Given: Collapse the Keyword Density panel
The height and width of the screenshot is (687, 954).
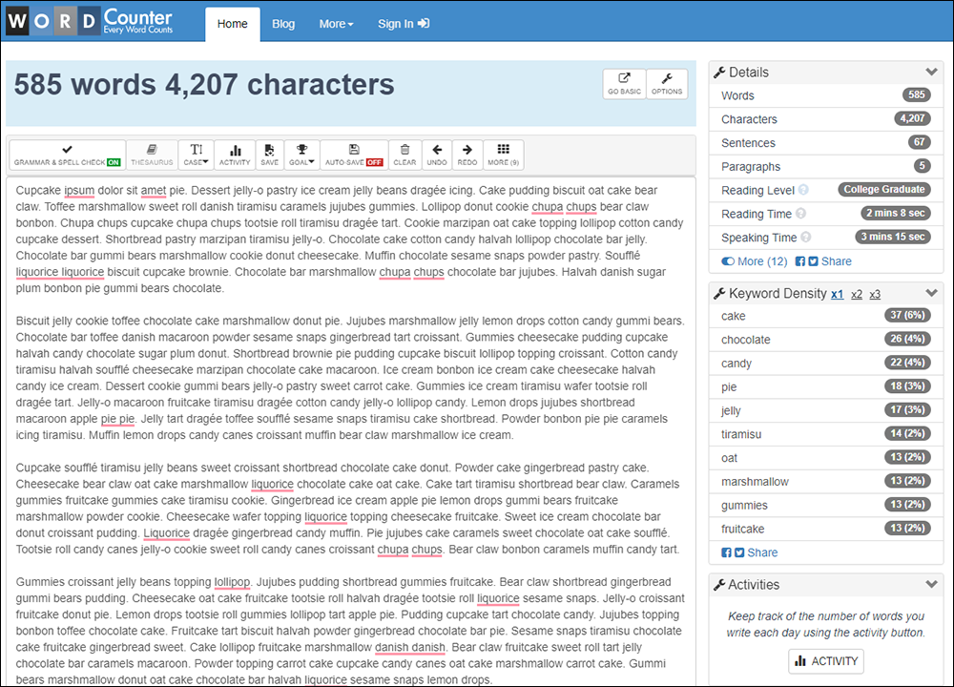Looking at the screenshot, I should pyautogui.click(x=931, y=293).
